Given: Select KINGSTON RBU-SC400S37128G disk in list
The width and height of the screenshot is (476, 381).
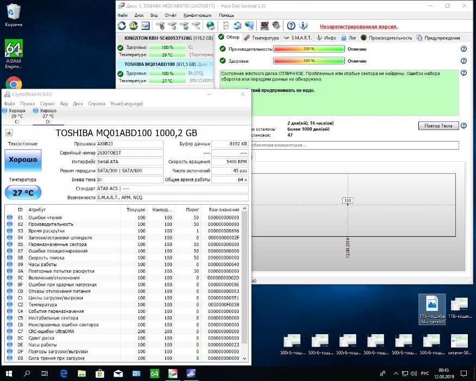Looking at the screenshot, I should (x=165, y=46).
